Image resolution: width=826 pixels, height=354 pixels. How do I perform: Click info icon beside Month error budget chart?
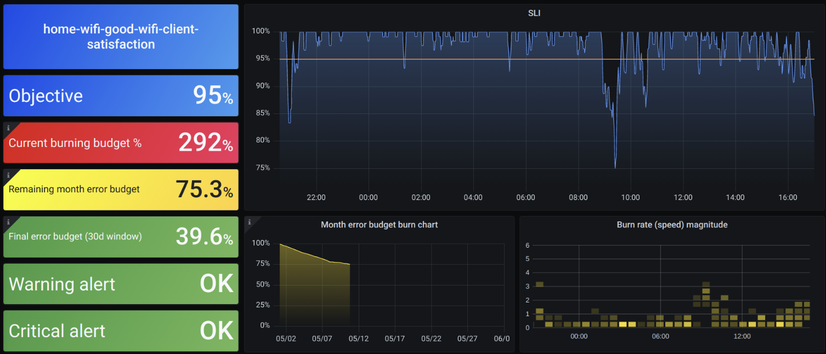point(250,222)
